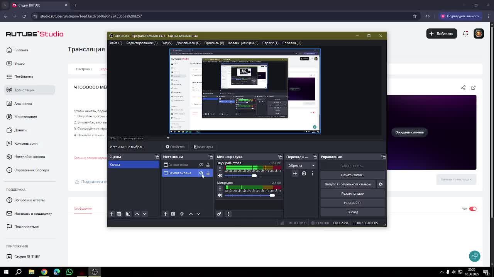Move source down in Sources panel

click(x=198, y=214)
